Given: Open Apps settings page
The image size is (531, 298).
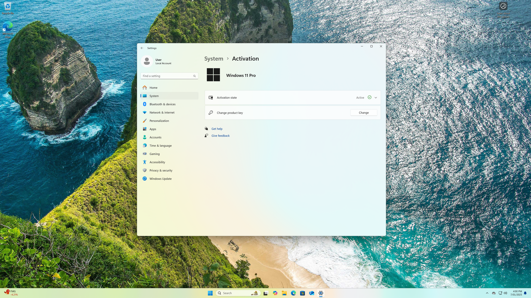Looking at the screenshot, I should (x=169, y=129).
